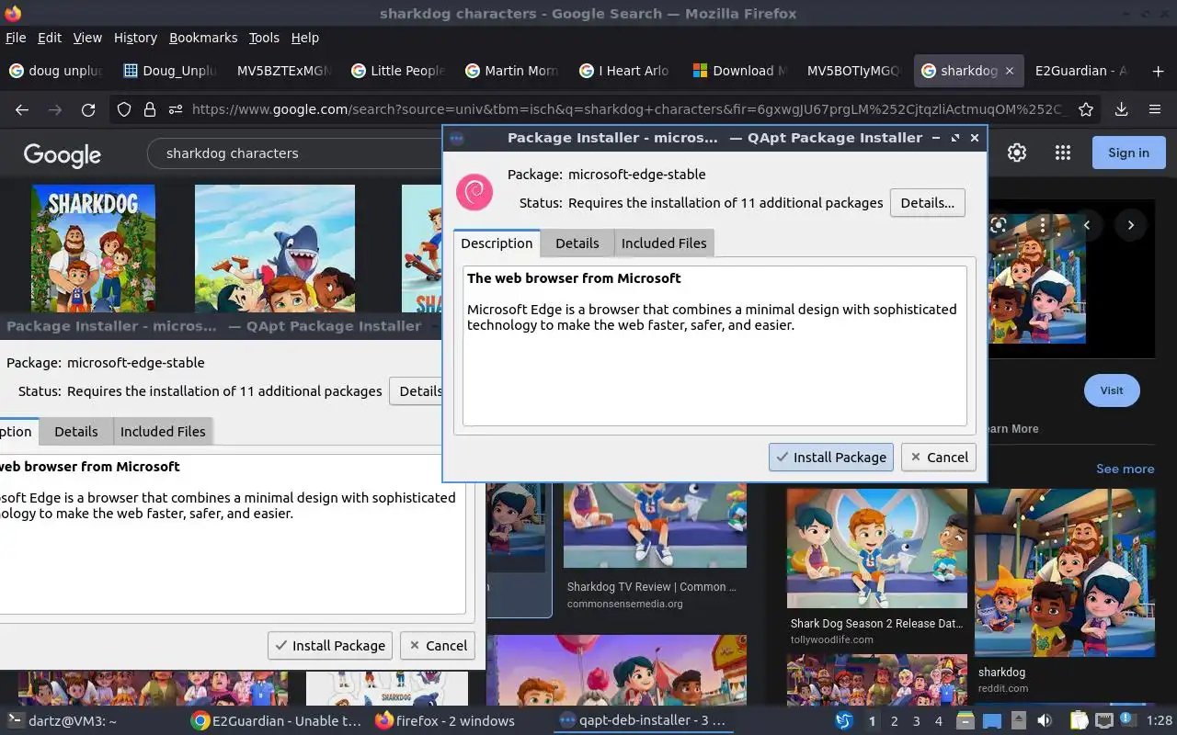
Task: Click Cancel in the back installer window
Action: click(438, 646)
